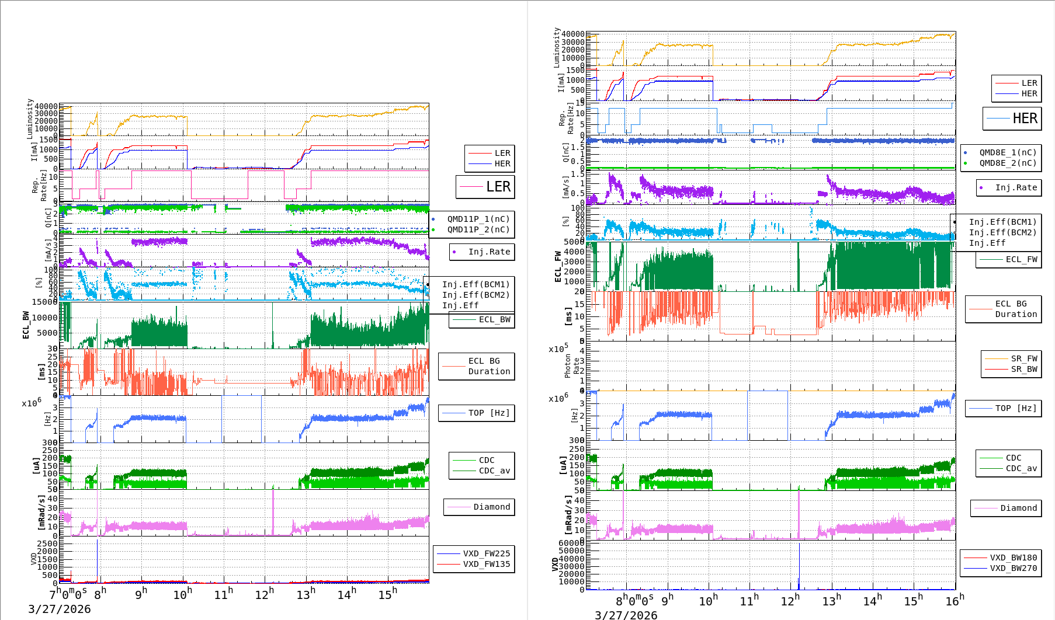
Task: Select the QMD11P_2(nC) legend item
Action: pyautogui.click(x=478, y=229)
